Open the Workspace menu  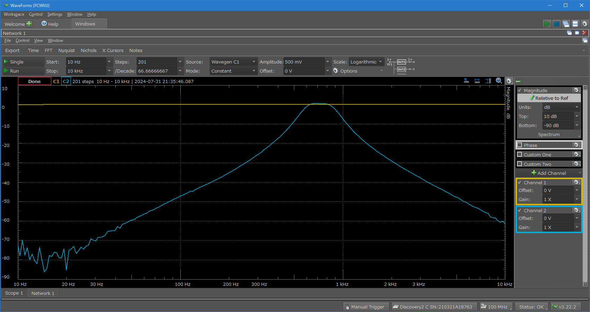coord(14,14)
